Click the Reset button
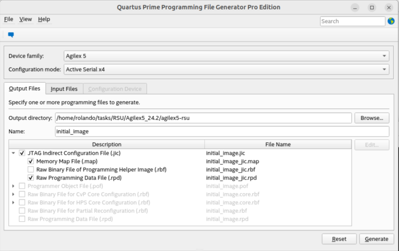The width and height of the screenshot is (399, 251). (339, 239)
